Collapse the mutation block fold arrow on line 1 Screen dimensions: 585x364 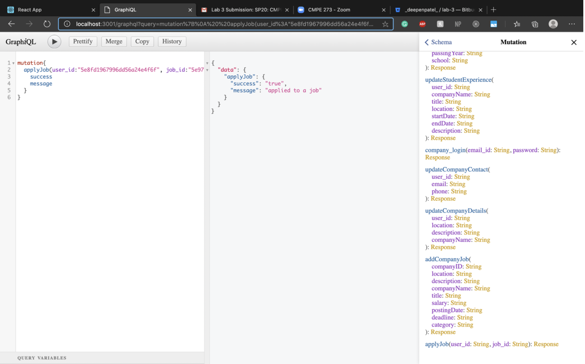click(x=13, y=63)
